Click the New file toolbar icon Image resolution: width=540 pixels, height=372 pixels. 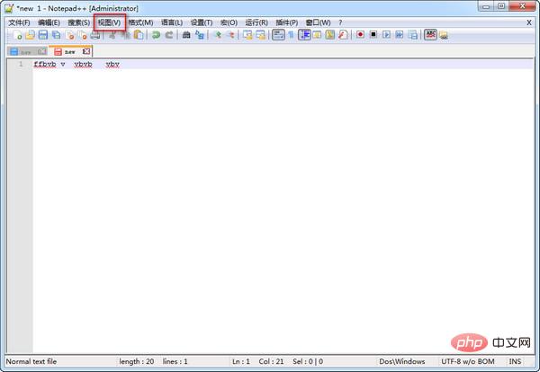coord(17,35)
